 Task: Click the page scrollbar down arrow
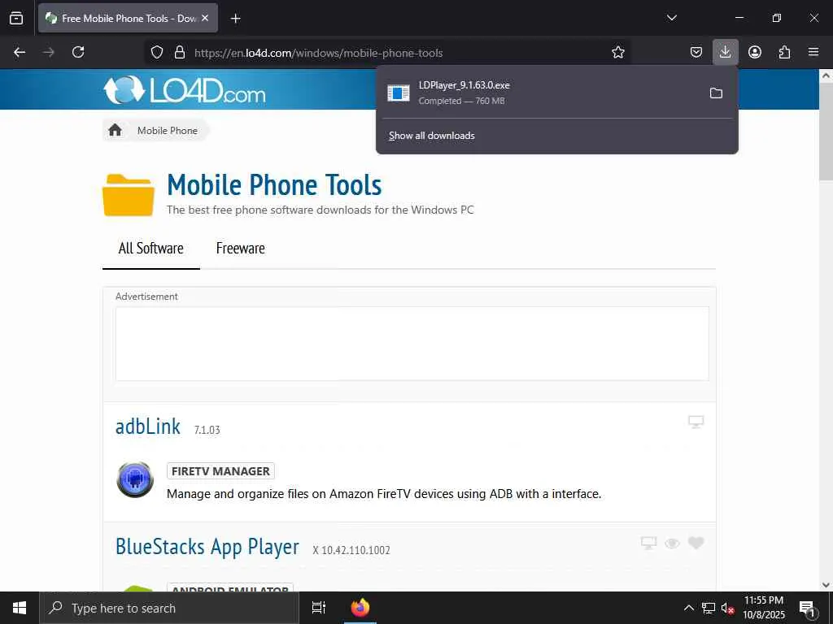click(826, 585)
